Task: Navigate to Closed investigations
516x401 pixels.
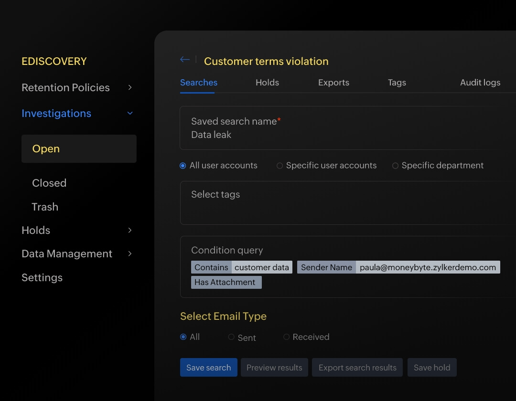Action: (x=49, y=183)
